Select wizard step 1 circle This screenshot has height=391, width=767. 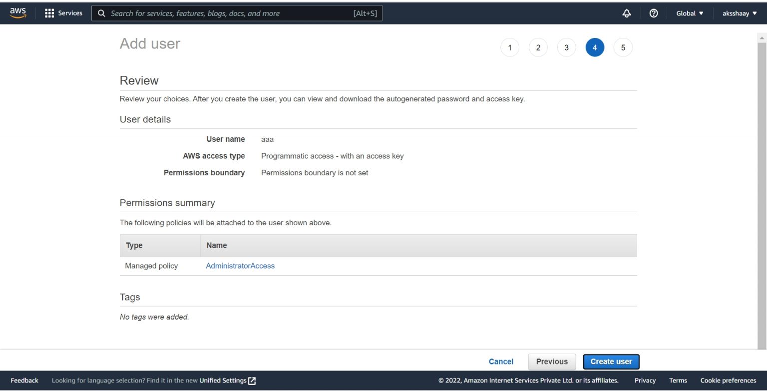(509, 47)
